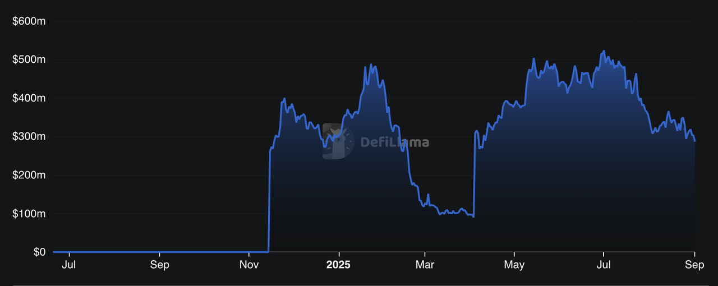Click the May x-axis label
Screen dimensions: 718x286
[x=514, y=264]
